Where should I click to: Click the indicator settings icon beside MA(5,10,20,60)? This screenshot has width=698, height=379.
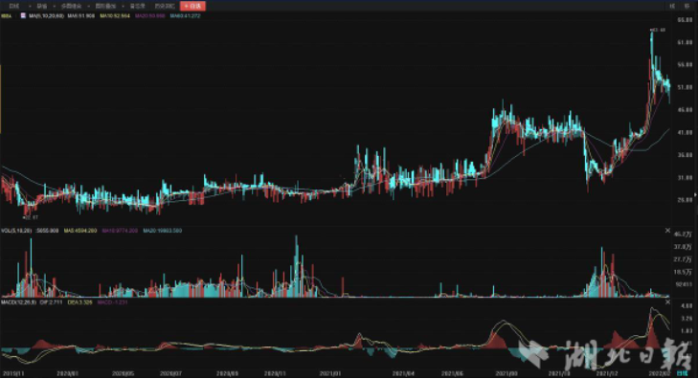23,15
